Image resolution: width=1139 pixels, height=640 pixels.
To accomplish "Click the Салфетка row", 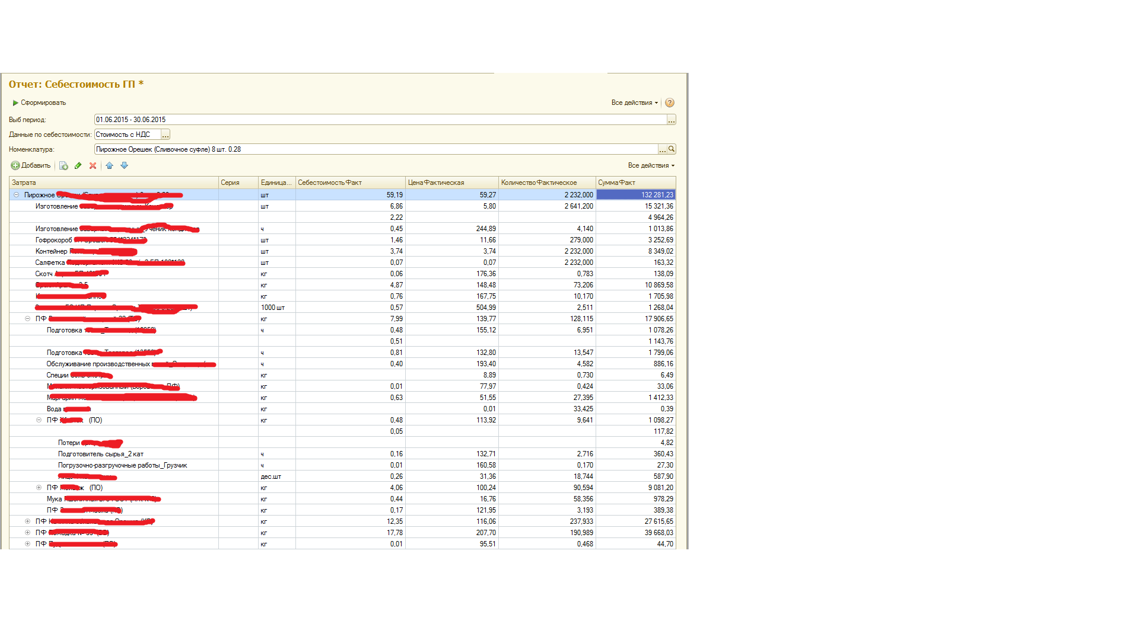I will 342,263.
